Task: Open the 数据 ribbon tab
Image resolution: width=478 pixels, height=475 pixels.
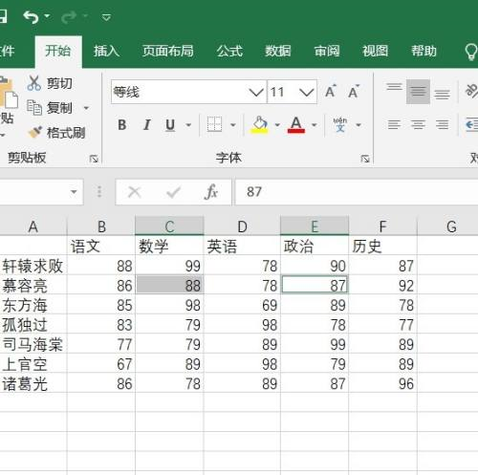Action: coord(278,51)
